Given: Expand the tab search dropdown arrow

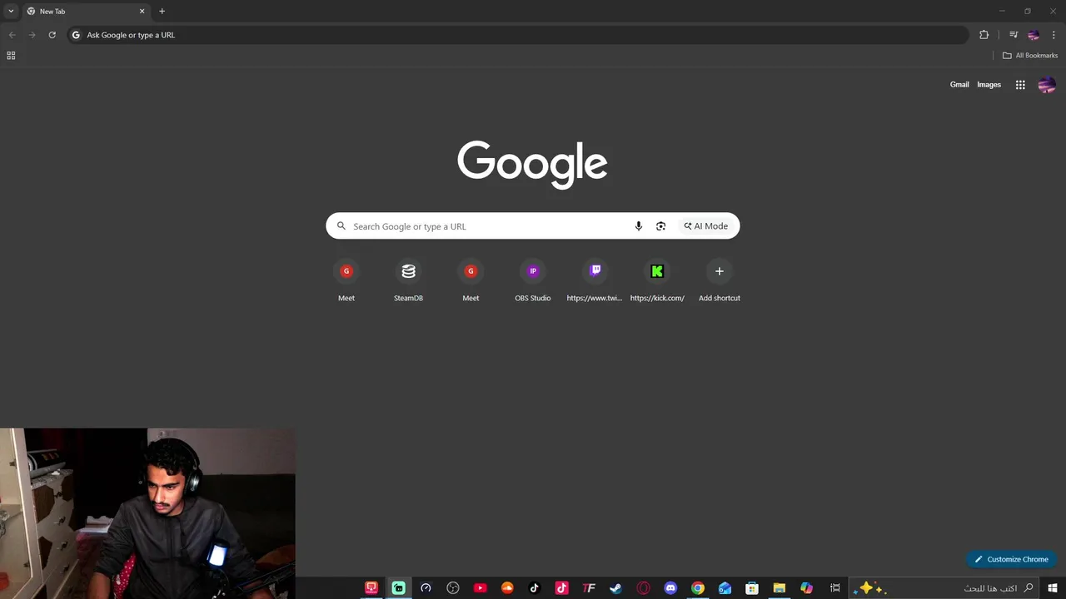Looking at the screenshot, I should coord(11,12).
